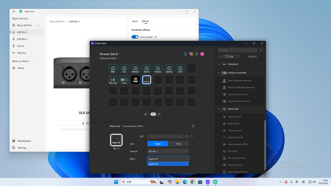Click the title input field
This screenshot has height=186, width=331.
click(165, 137)
